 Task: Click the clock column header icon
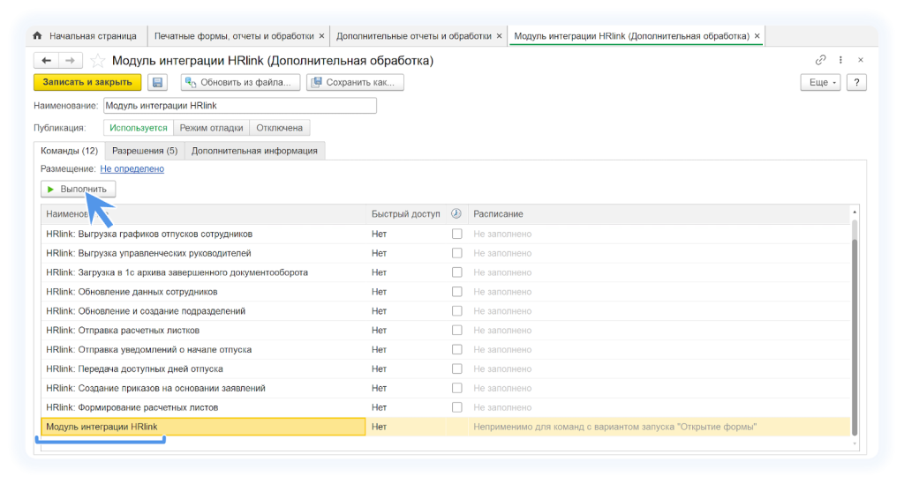456,213
